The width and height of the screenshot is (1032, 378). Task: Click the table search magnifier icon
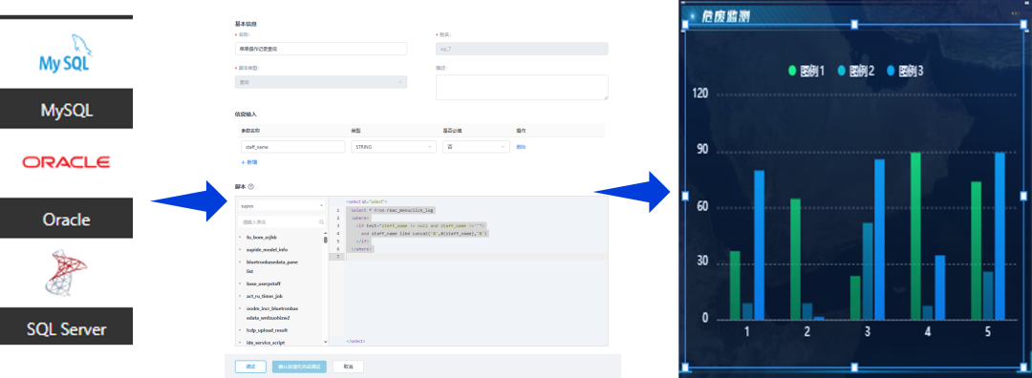point(321,222)
